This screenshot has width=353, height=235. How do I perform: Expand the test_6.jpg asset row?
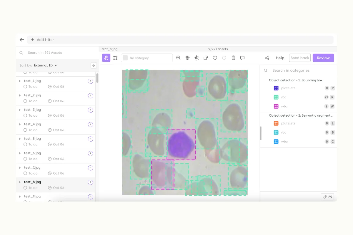tap(20, 153)
